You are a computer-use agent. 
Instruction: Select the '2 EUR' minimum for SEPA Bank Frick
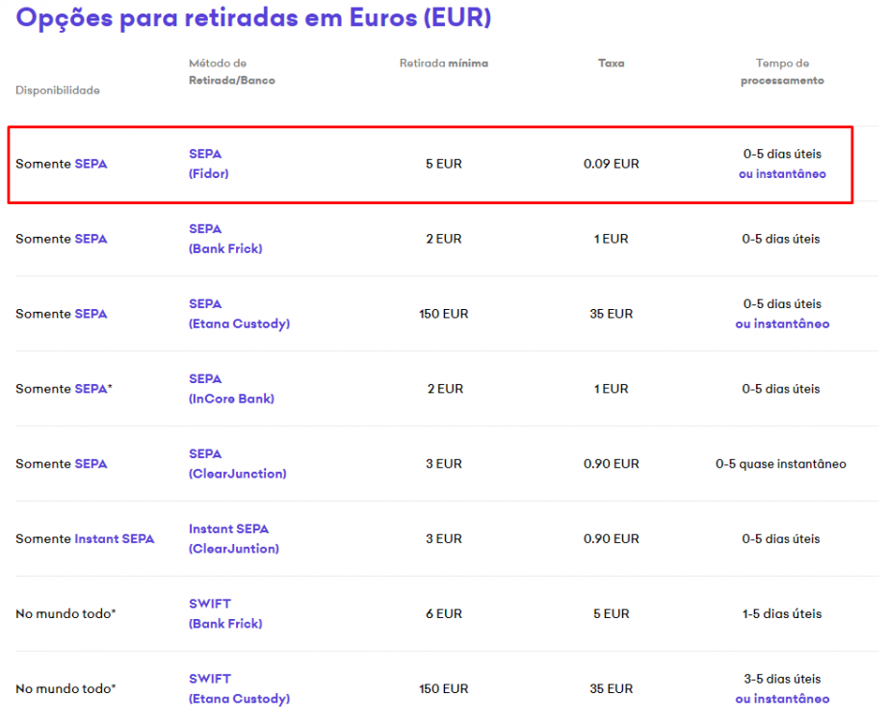point(443,239)
